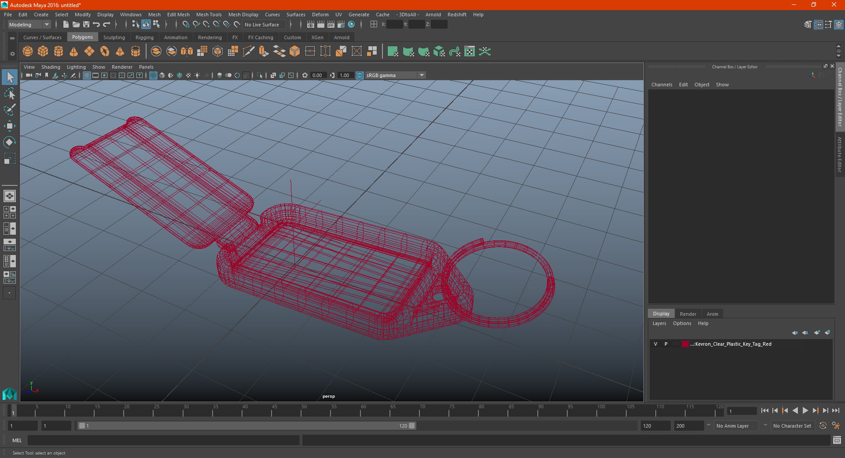
Task: Toggle color management ON button
Action: [x=360, y=75]
